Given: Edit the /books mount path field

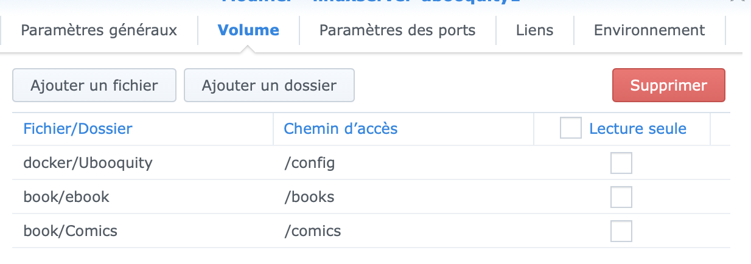Looking at the screenshot, I should [309, 197].
